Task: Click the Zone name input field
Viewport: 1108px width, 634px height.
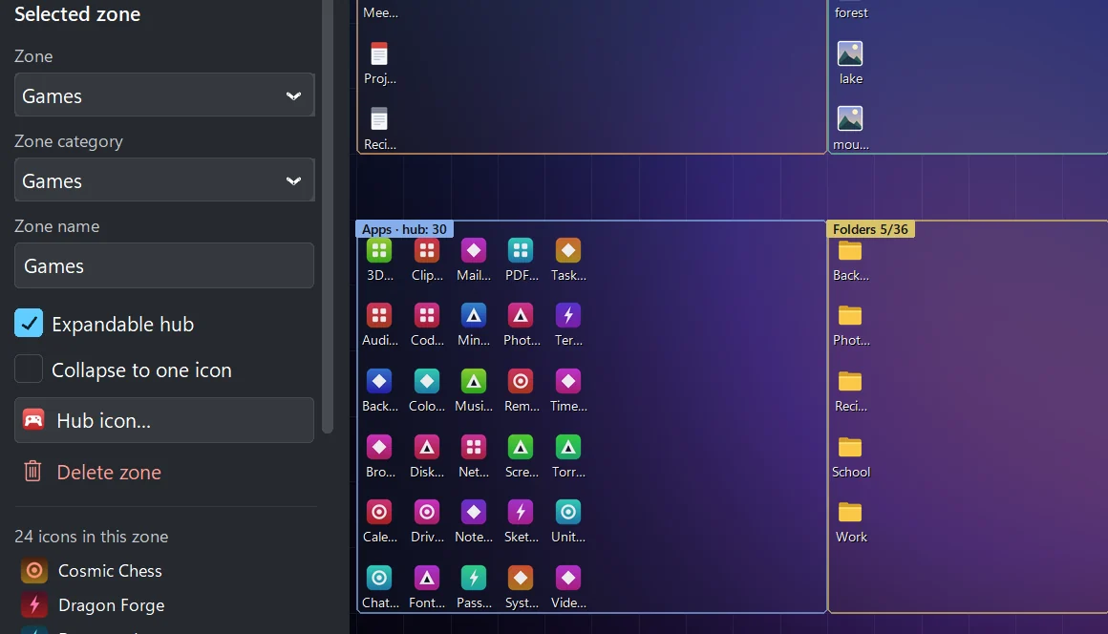Action: (164, 265)
